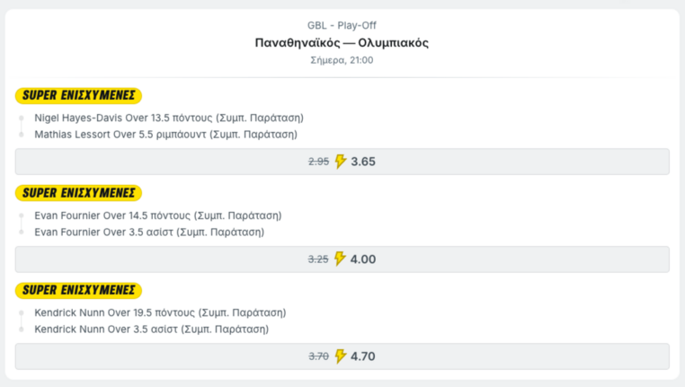Click SUPER ΕΝΙΣΧΥΜΕΝΕΣ badge above Evan Fournier

(x=78, y=193)
